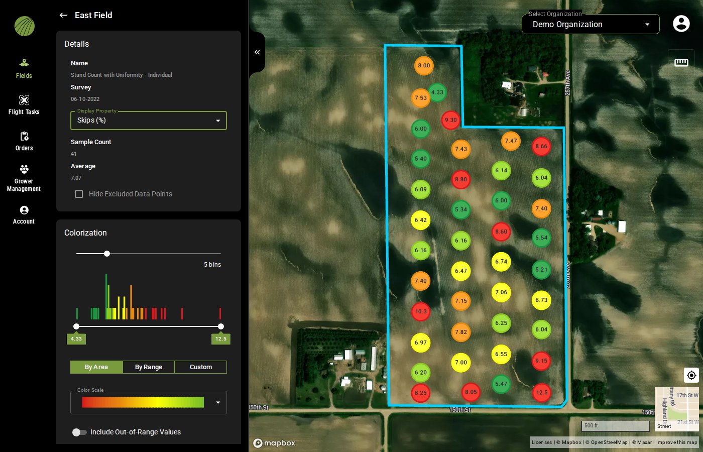This screenshot has height=452, width=703.
Task: Open the Display Property dropdown
Action: (x=149, y=121)
